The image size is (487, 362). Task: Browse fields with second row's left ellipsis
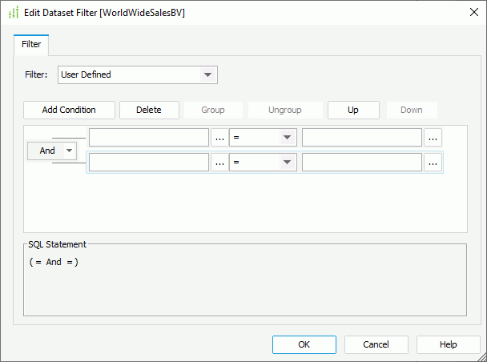[x=219, y=163]
